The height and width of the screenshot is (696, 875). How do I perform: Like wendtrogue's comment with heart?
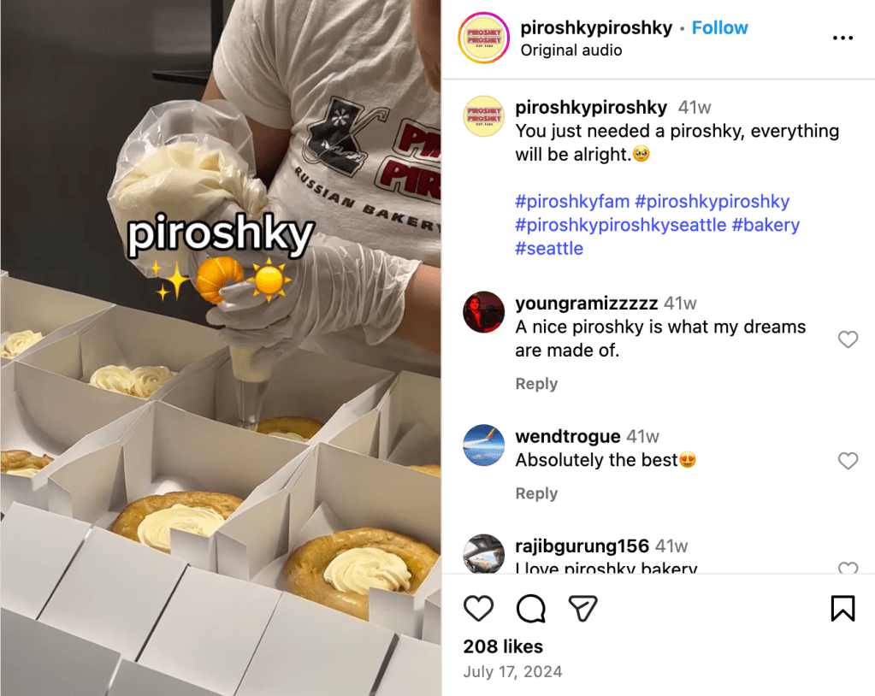(x=848, y=461)
